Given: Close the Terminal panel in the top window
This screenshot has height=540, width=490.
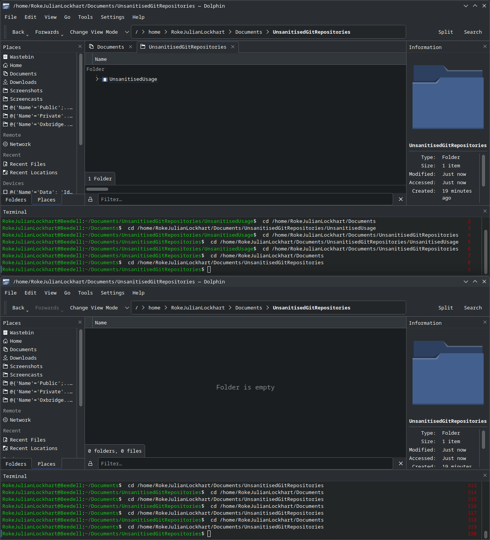Looking at the screenshot, I should (485, 211).
